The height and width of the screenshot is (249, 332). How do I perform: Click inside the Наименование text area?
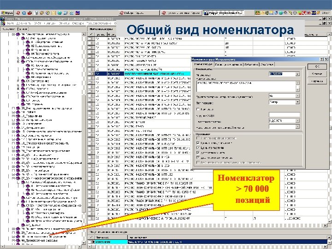246,86
